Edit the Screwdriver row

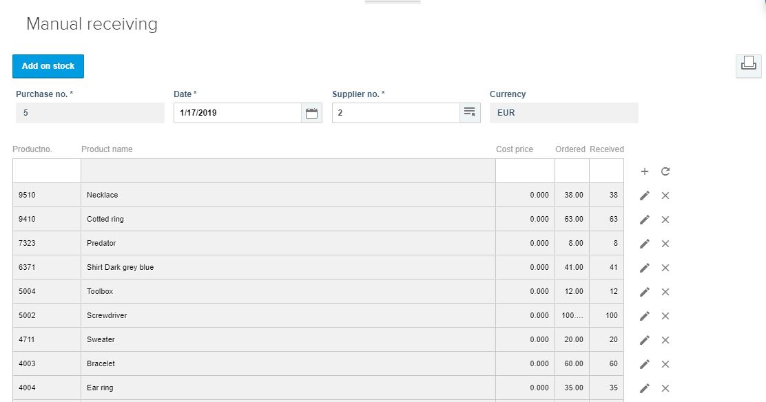pyautogui.click(x=644, y=315)
